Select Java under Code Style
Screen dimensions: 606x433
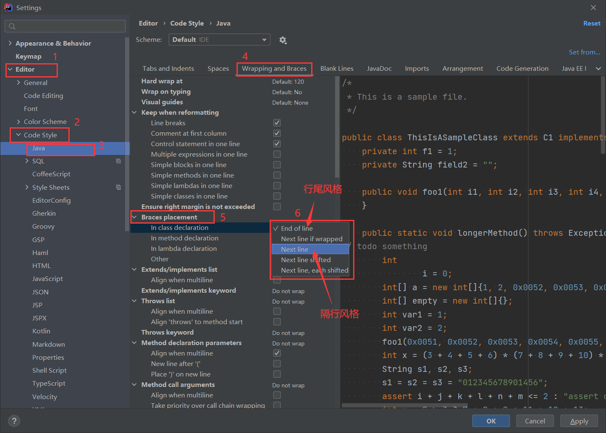click(65, 148)
